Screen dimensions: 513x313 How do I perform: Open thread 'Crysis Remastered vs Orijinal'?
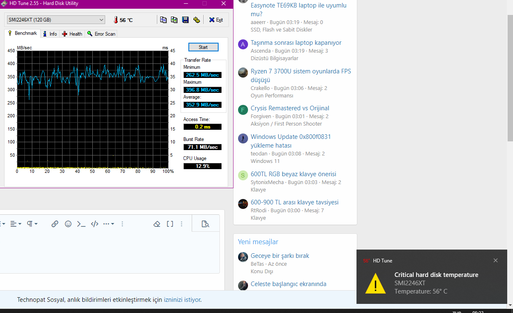pos(290,108)
